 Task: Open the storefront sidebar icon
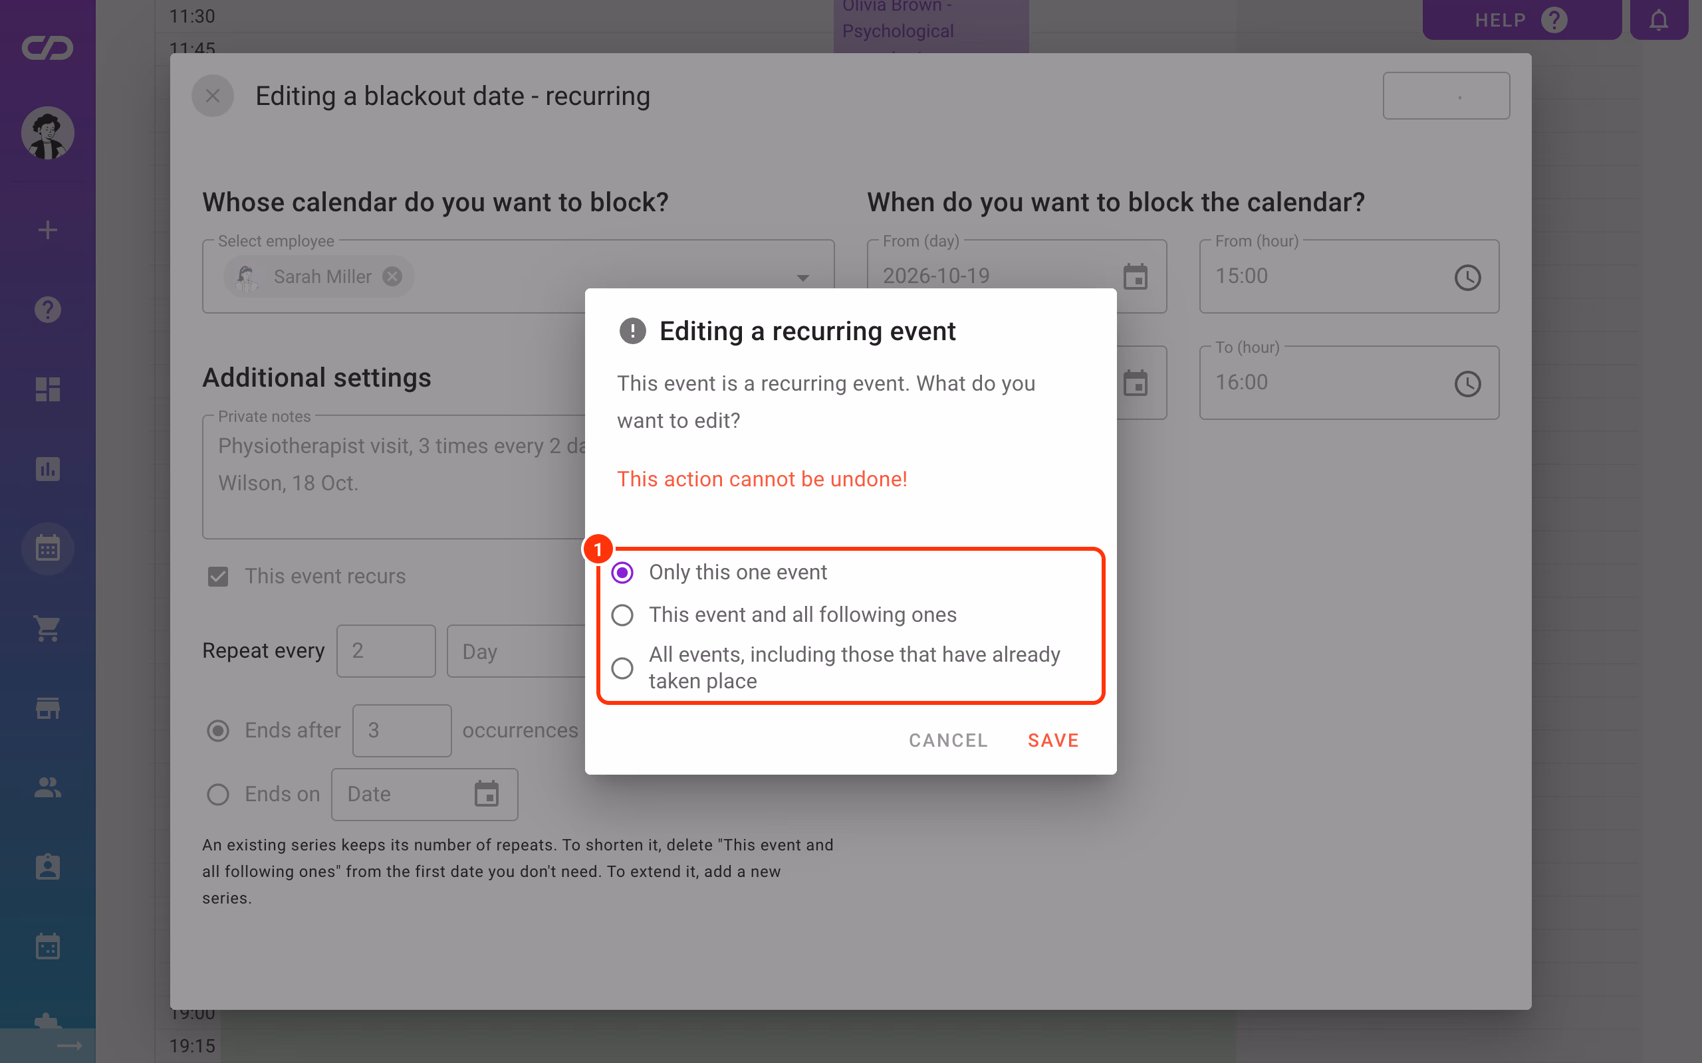pos(47,708)
